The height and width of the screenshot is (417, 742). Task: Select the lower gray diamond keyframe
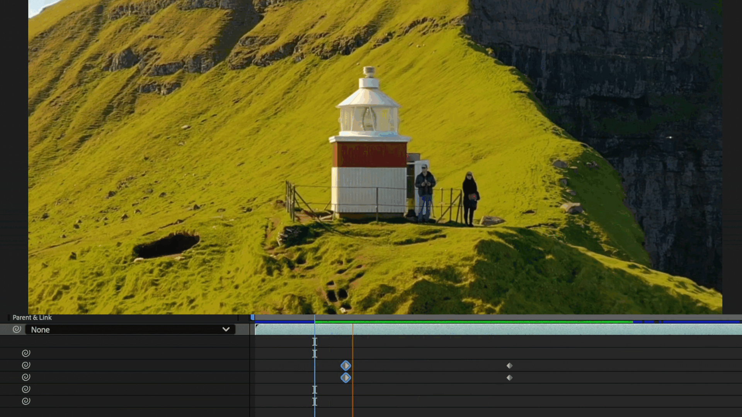pyautogui.click(x=509, y=378)
